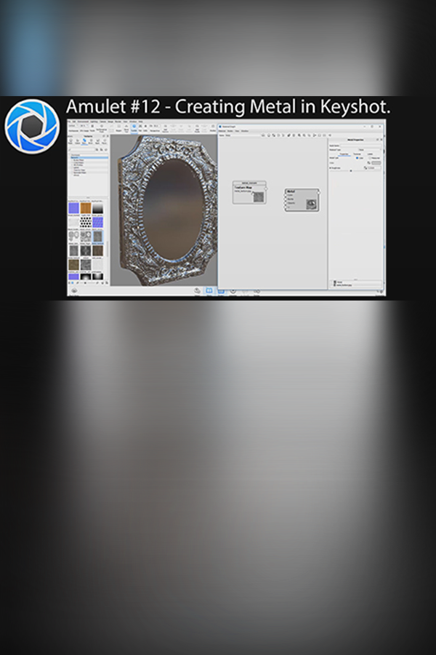The height and width of the screenshot is (655, 436).
Task: Click the texture icon beside Color swatch
Action: point(369,162)
